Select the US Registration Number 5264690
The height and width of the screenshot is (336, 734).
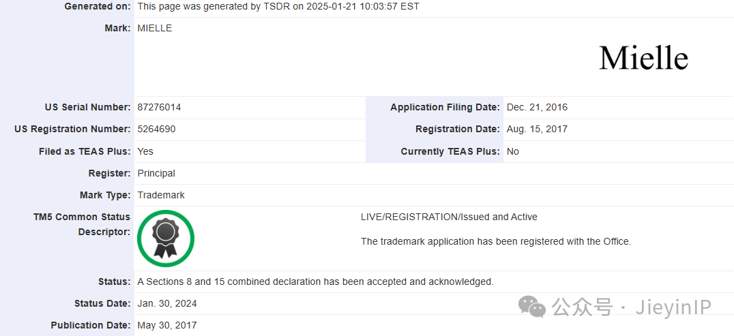[156, 129]
